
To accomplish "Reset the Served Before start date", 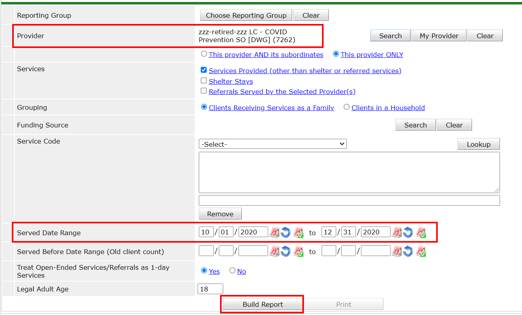I will [285, 251].
